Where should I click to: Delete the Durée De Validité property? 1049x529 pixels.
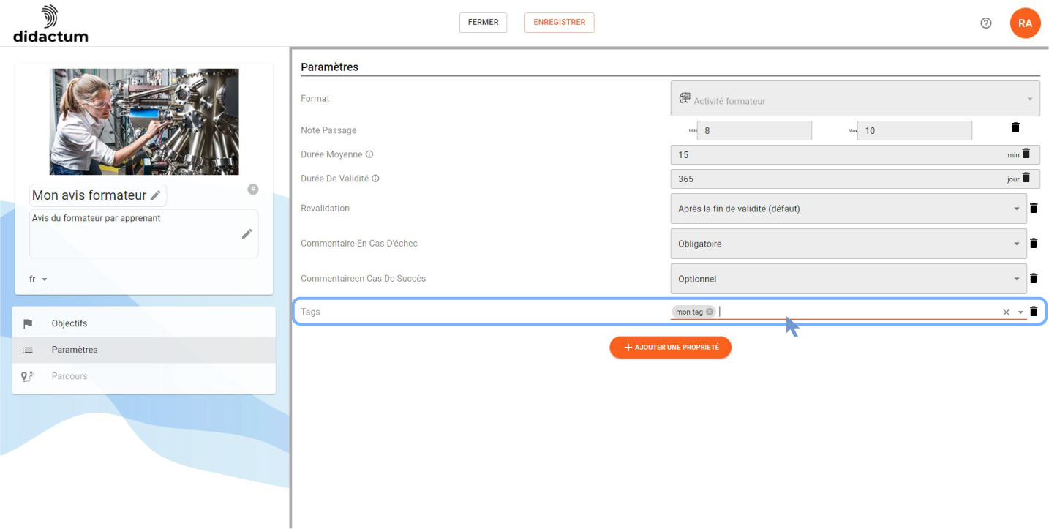tap(1026, 177)
